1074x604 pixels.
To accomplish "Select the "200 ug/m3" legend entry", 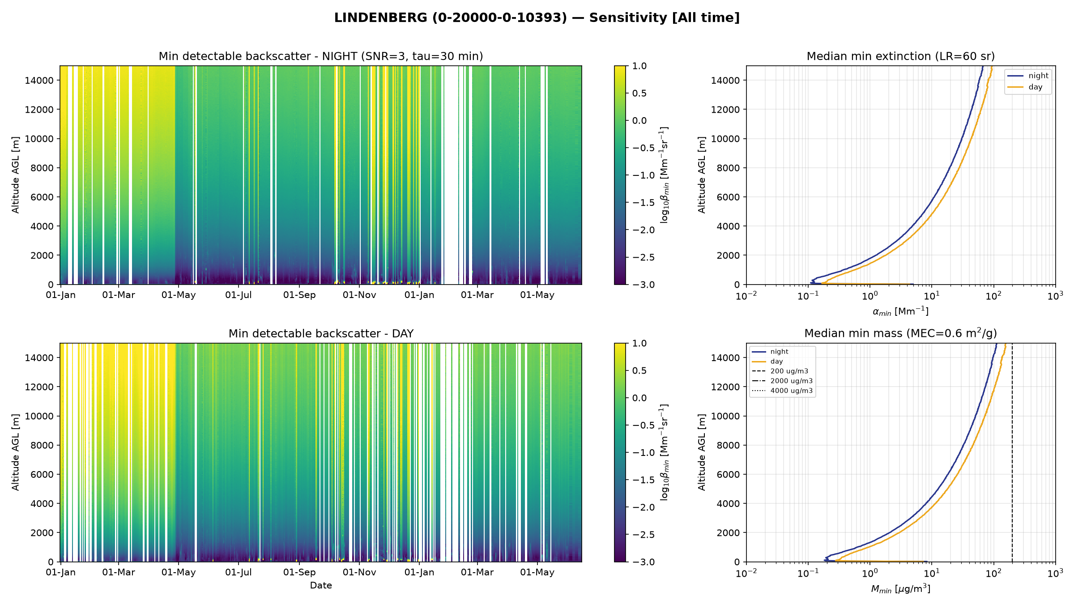I will click(x=789, y=371).
